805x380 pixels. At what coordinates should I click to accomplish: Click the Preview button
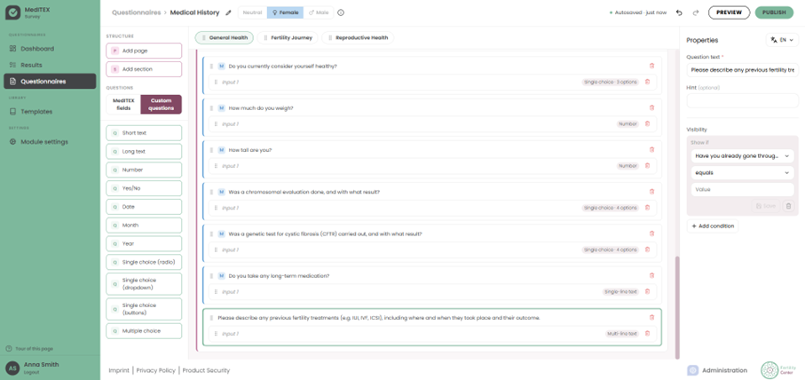[x=729, y=12]
